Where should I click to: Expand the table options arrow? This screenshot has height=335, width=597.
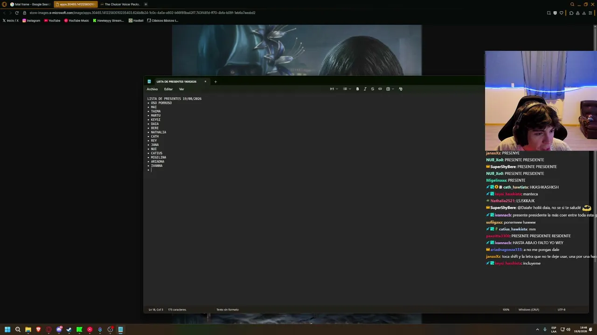(x=393, y=89)
